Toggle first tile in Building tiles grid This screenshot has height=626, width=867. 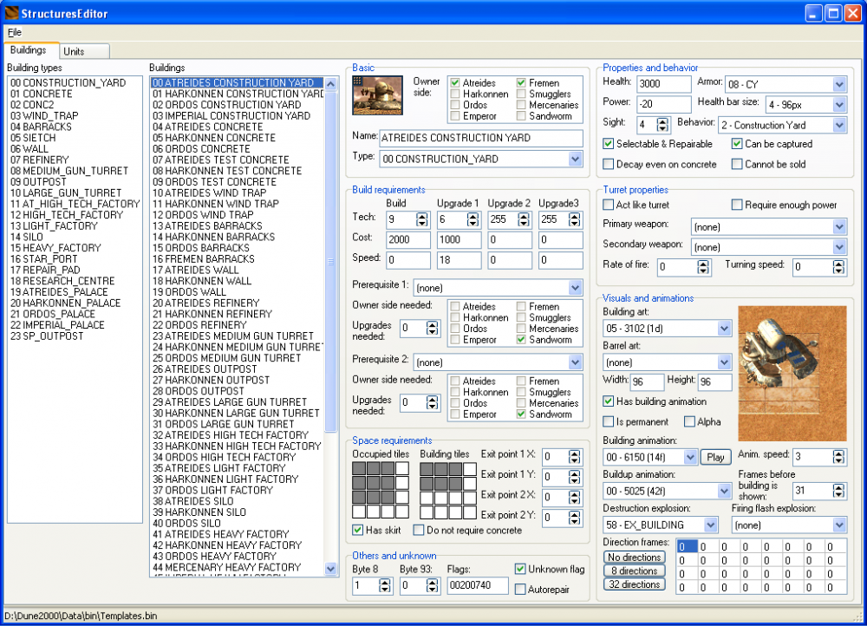tap(427, 469)
